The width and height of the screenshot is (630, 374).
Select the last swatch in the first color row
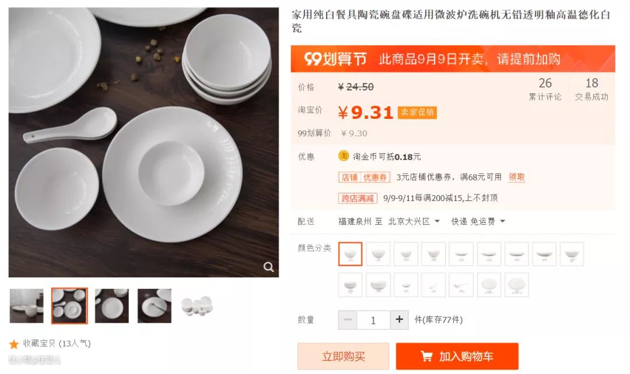point(572,254)
